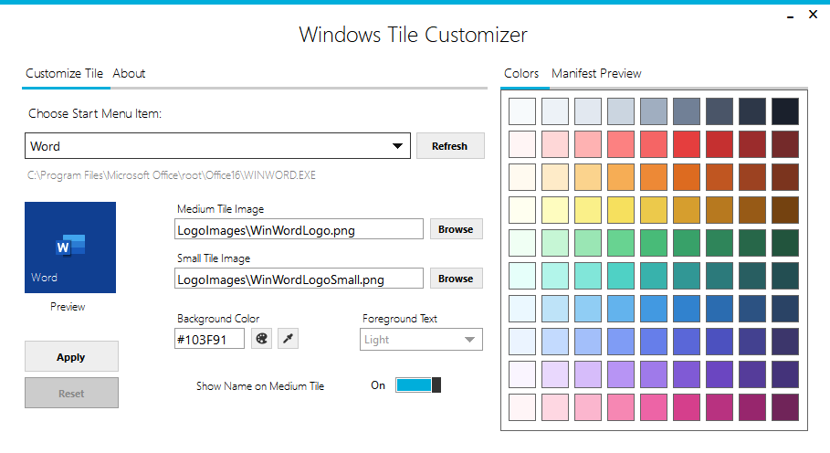Choose the bright turquoise swatch in the teal row
Image resolution: width=830 pixels, height=453 pixels.
pyautogui.click(x=621, y=275)
